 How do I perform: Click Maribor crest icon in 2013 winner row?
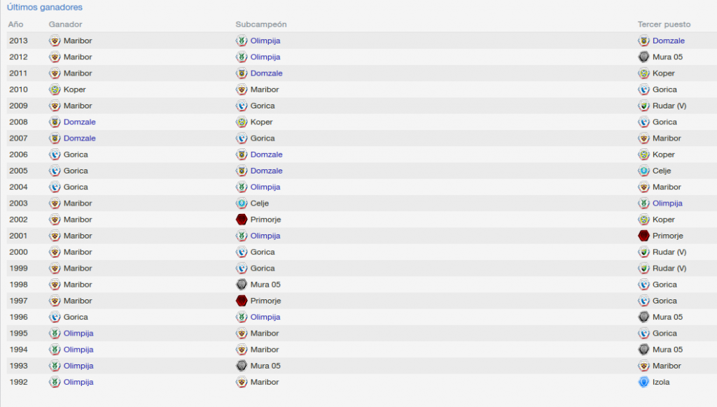point(55,41)
